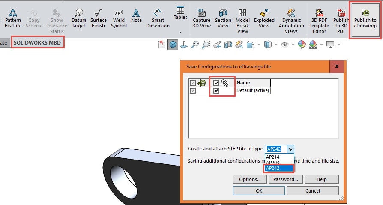Click the Apply Scene icon
This screenshot has width=383, height=205.
[313, 45]
